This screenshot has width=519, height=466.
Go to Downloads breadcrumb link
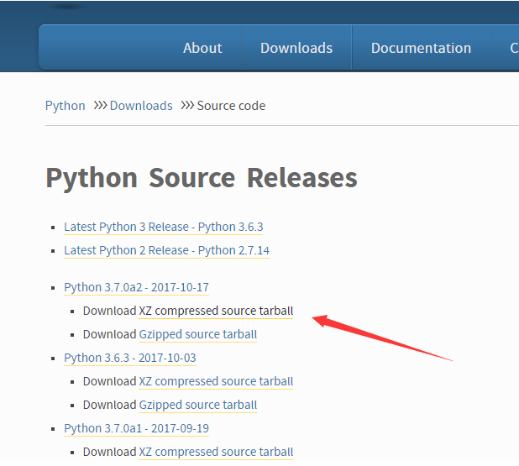(x=141, y=106)
